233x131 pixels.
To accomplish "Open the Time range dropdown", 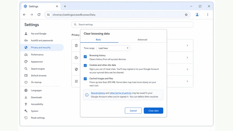I will pos(113,48).
